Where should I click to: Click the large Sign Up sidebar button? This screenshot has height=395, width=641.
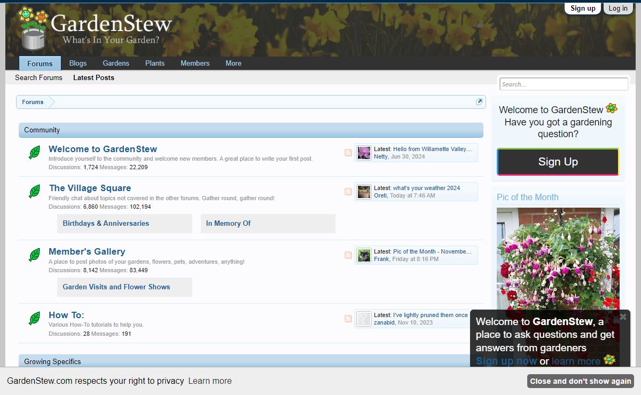pyautogui.click(x=558, y=162)
